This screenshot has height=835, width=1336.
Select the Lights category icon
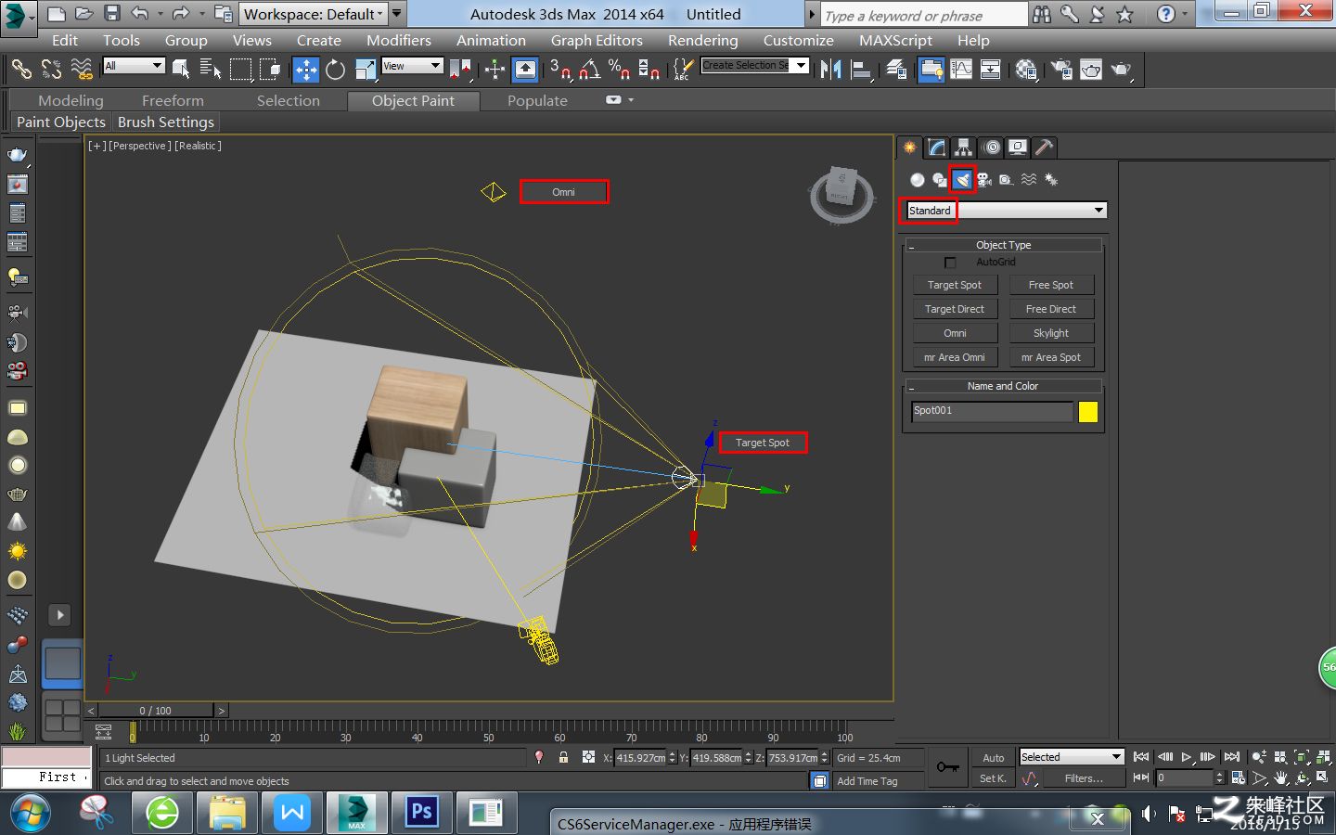pyautogui.click(x=962, y=180)
